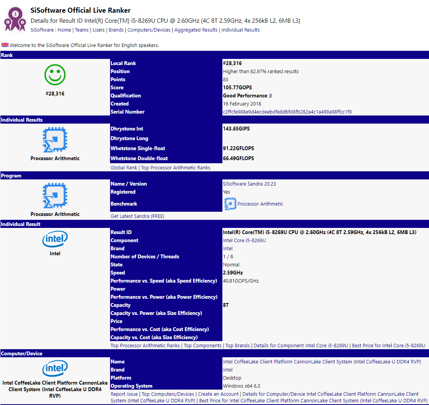
Task: Click the green smiley rank icon
Action: click(x=55, y=75)
